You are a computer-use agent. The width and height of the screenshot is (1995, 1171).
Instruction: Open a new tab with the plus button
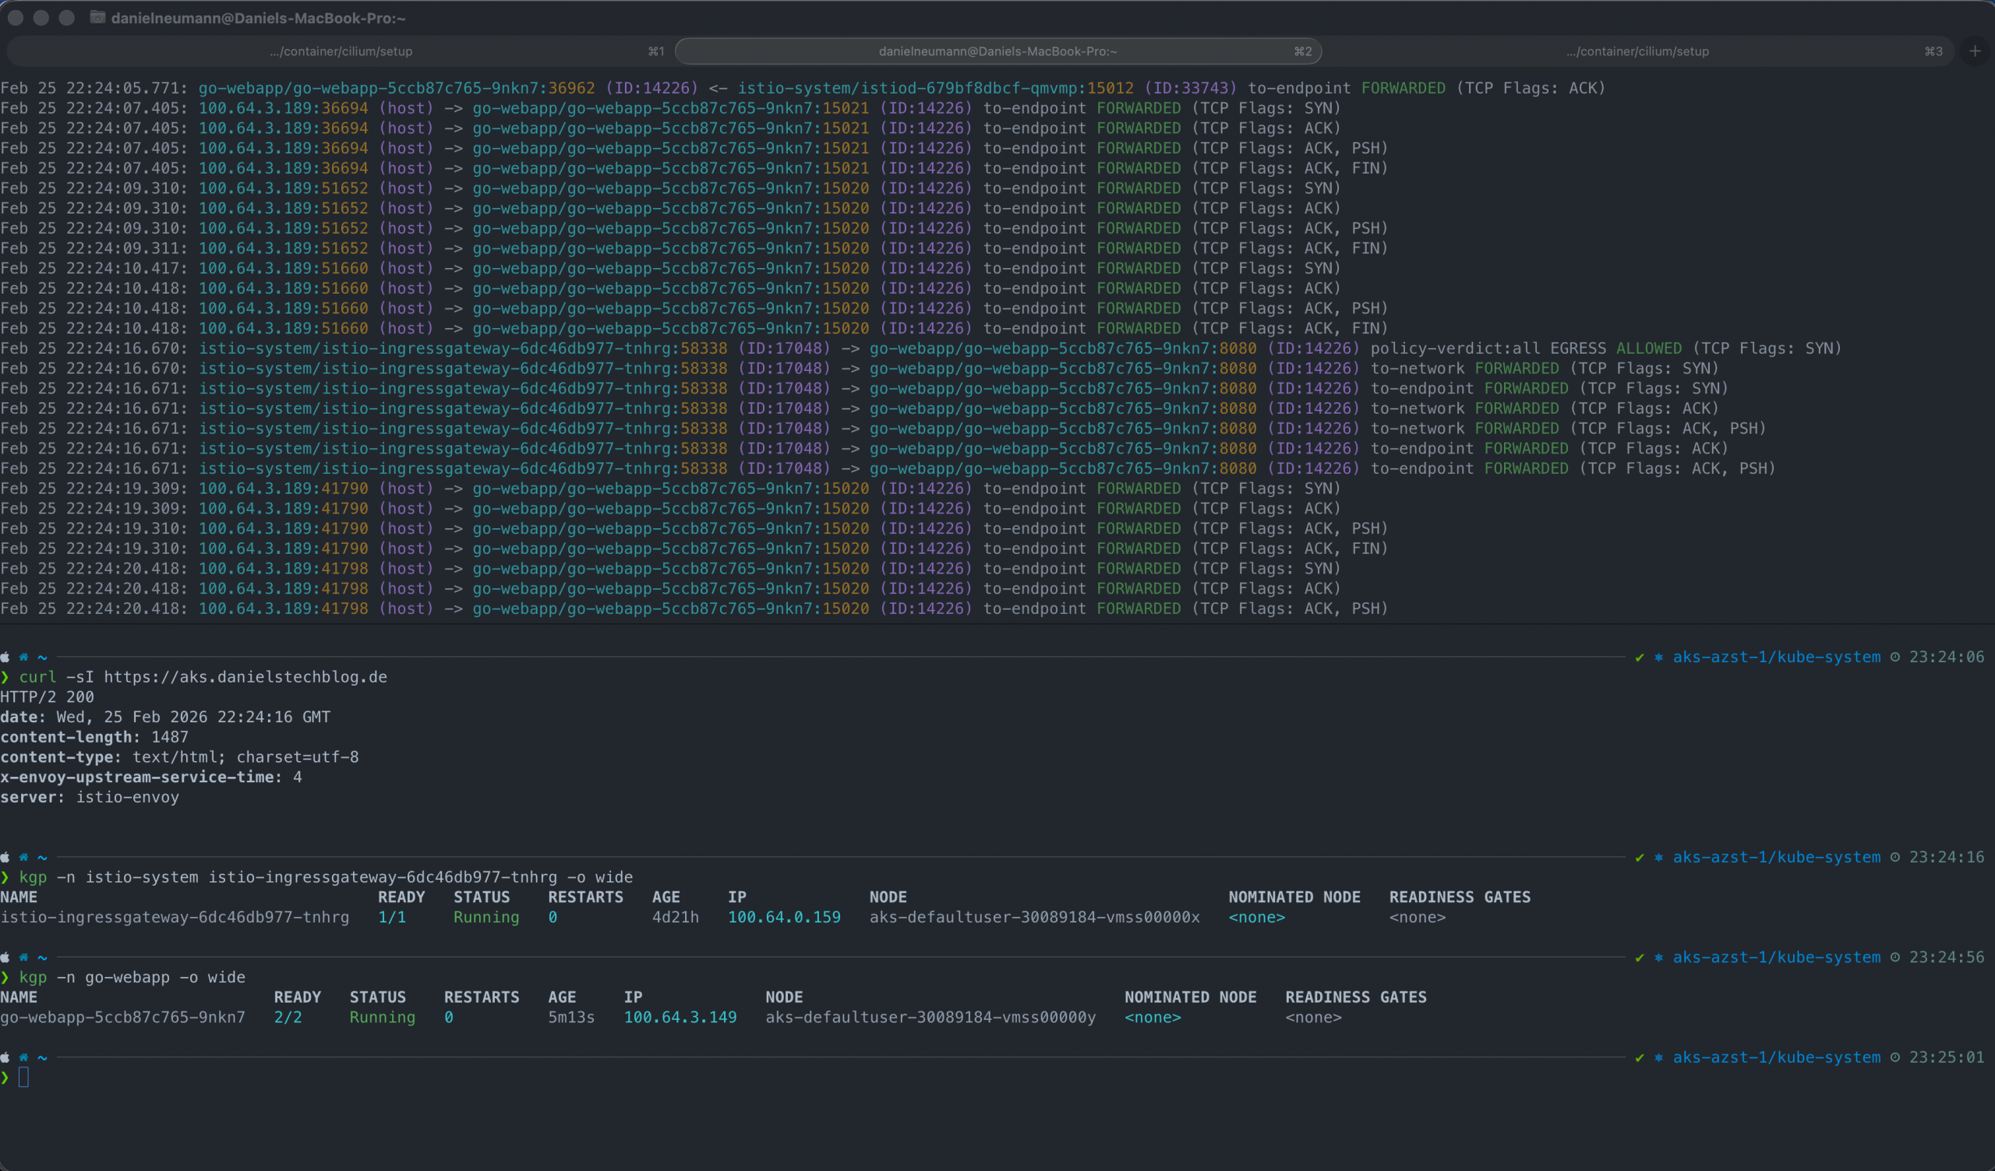(x=1975, y=51)
